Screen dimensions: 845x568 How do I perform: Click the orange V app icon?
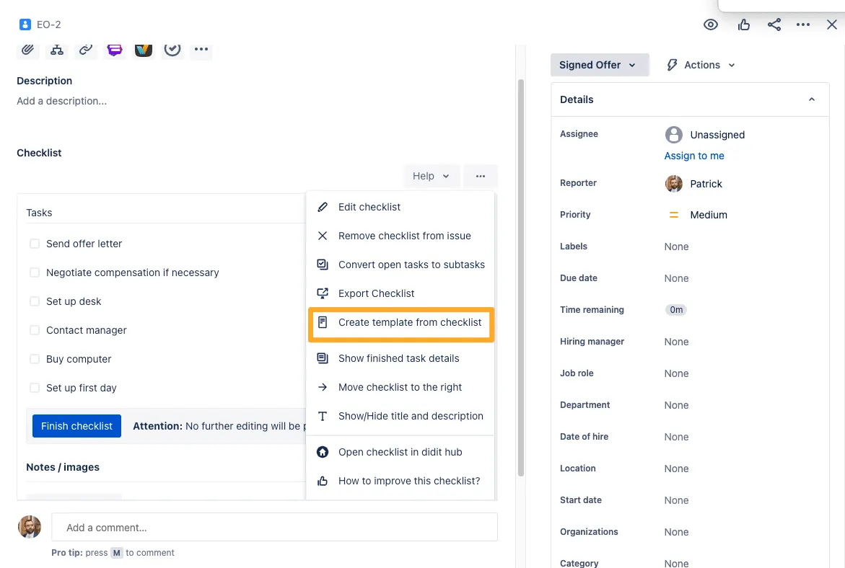(144, 50)
